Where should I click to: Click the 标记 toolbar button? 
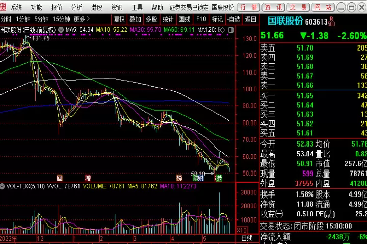(x=217, y=19)
